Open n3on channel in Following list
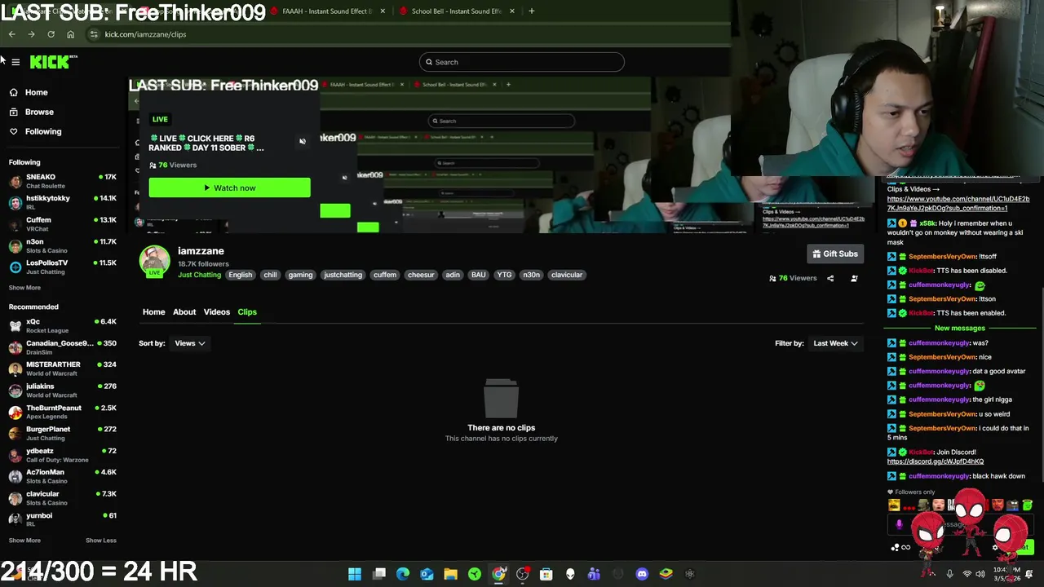 click(62, 245)
